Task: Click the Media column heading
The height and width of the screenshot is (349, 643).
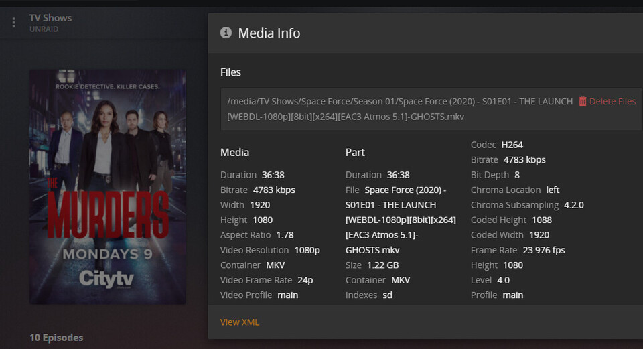Action: click(234, 153)
